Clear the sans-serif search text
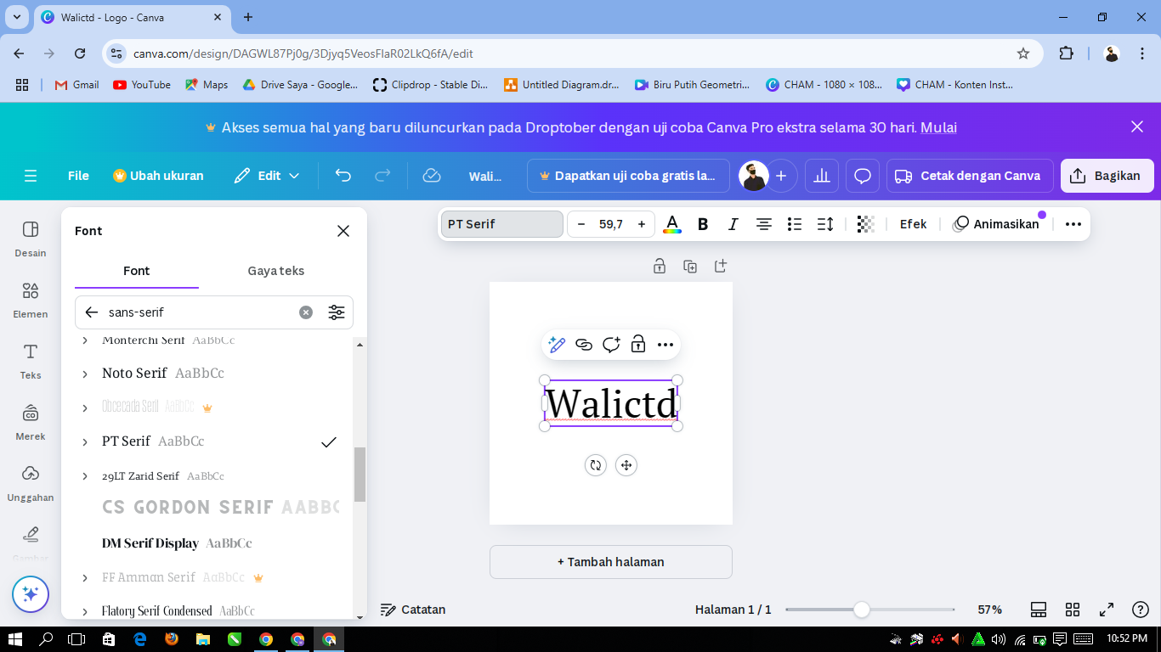 click(306, 312)
